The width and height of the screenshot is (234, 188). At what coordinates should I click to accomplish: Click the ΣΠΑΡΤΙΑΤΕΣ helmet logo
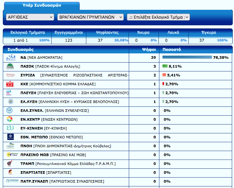point(10,173)
